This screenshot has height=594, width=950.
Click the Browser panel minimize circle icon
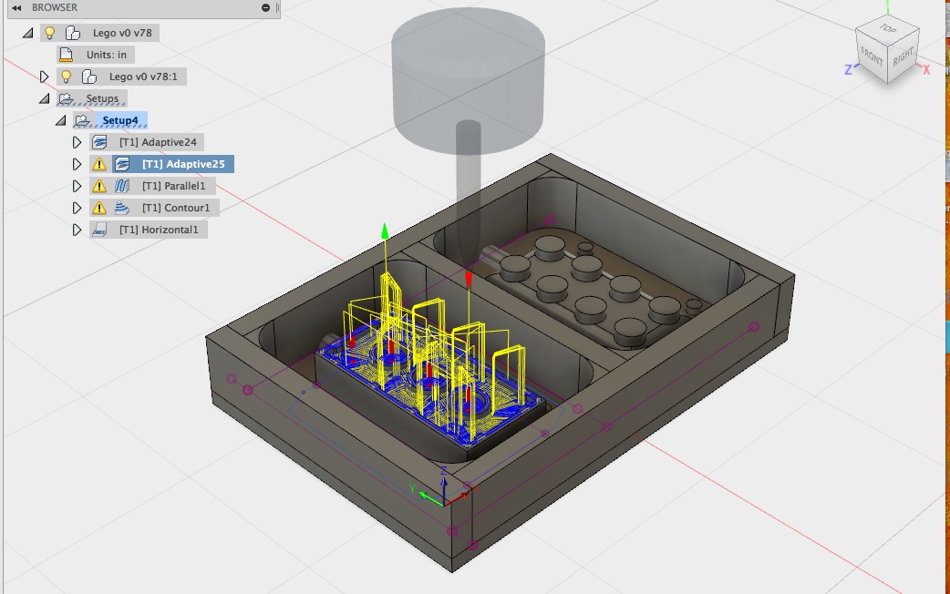tap(265, 8)
